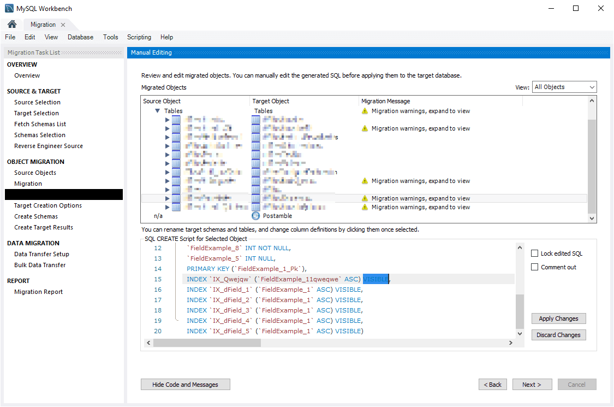Open the Database menu

[x=80, y=37]
